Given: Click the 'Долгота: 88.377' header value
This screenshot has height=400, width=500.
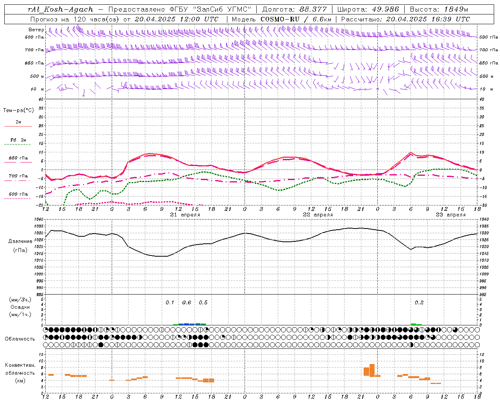Looking at the screenshot, I should coord(294,9).
